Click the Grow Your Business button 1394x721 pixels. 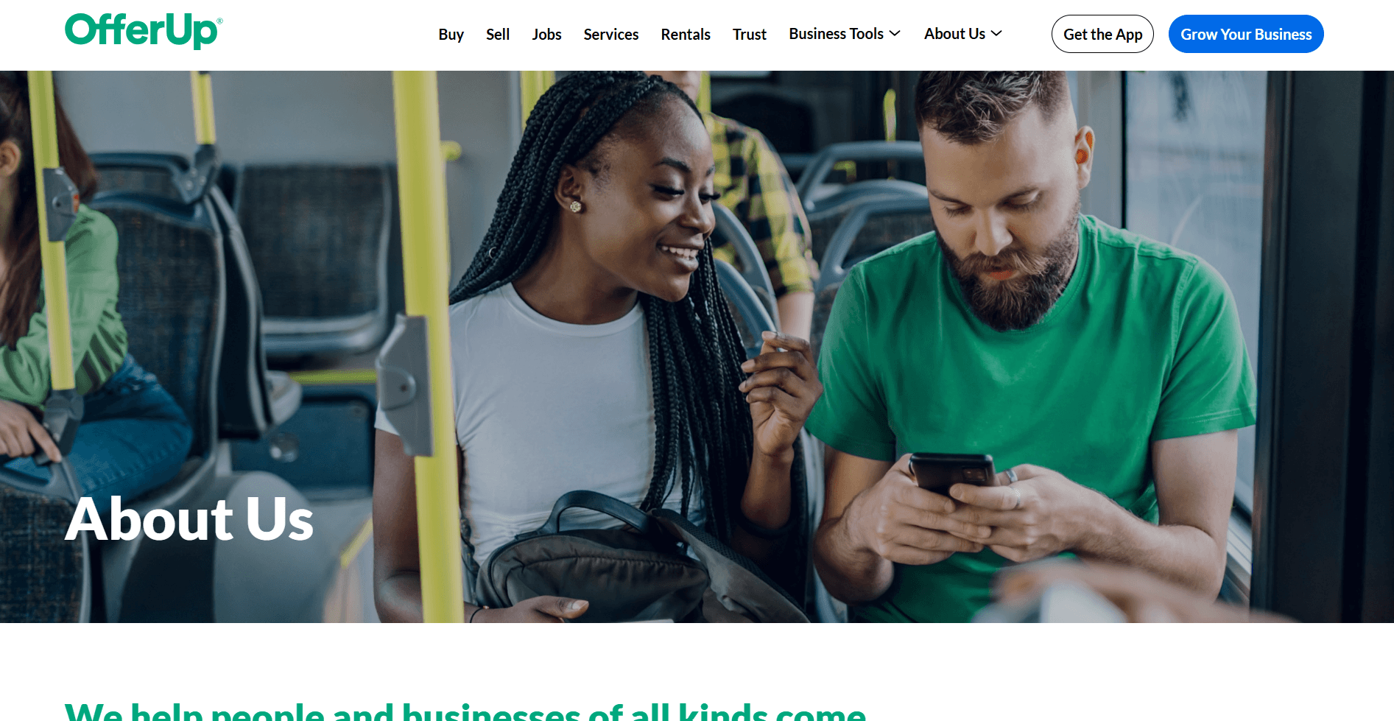pyautogui.click(x=1246, y=34)
